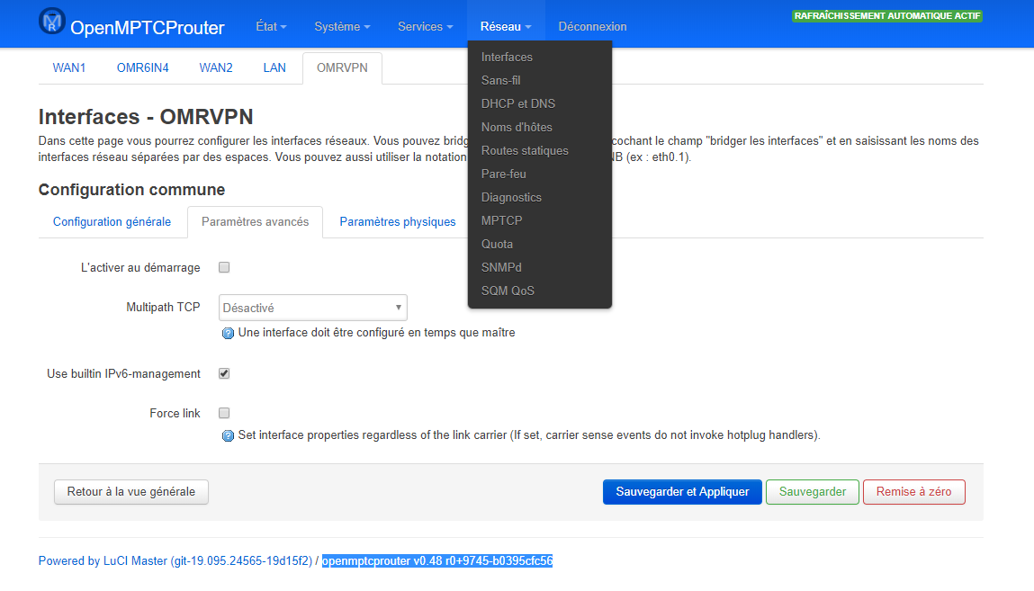Enable L'activer au démarrage checkbox
The height and width of the screenshot is (591, 1034).
tap(223, 266)
